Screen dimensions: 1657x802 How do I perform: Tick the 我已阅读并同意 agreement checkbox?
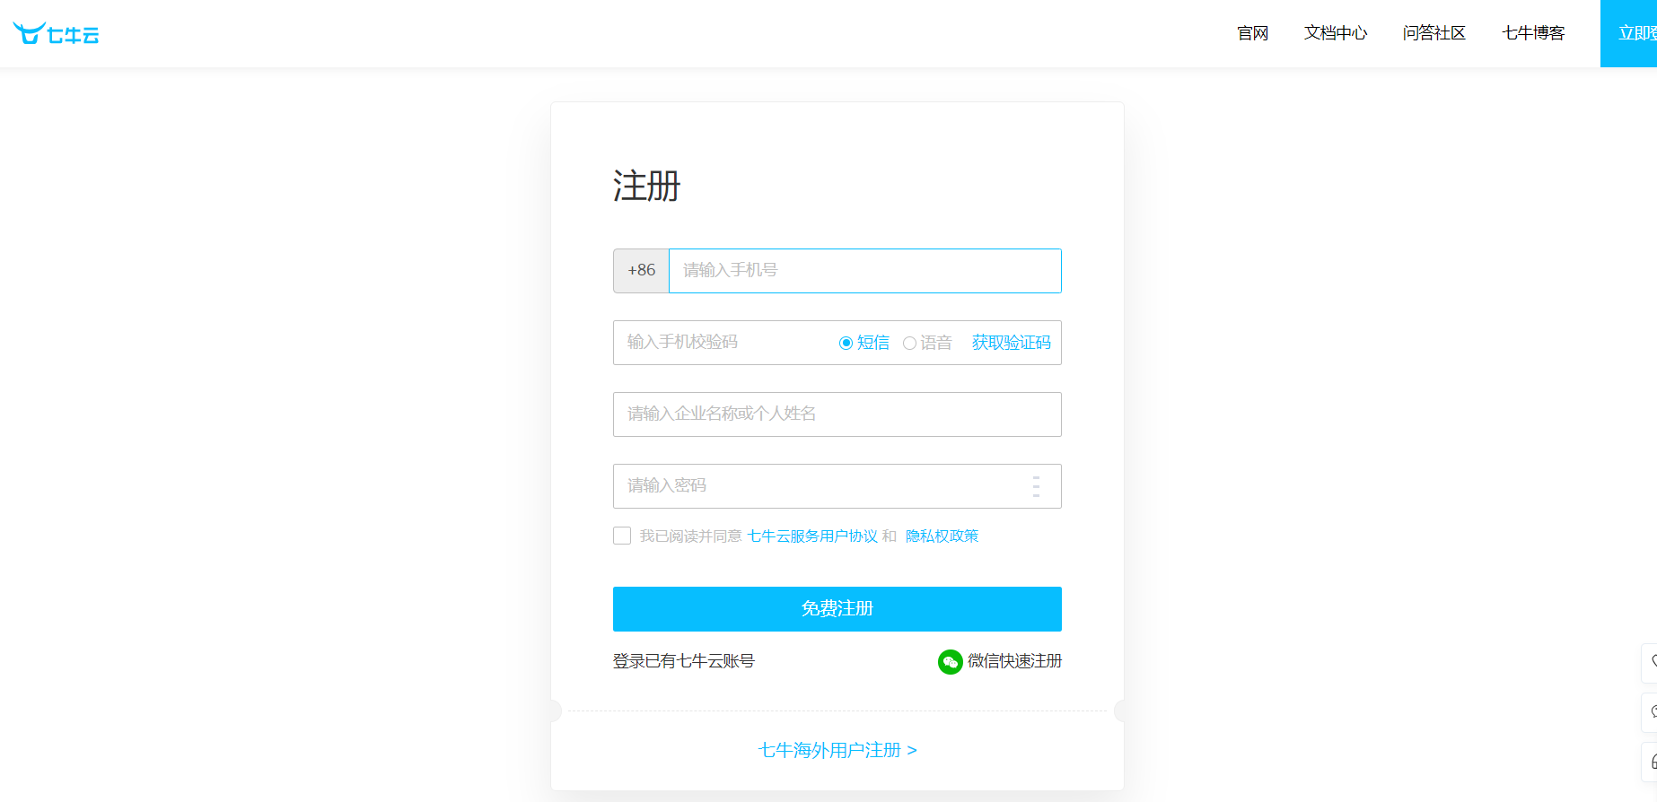622,536
